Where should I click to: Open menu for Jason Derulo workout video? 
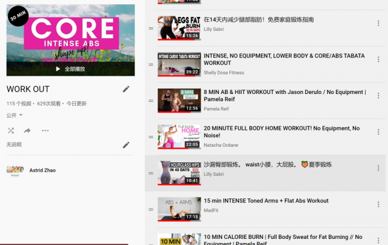click(378, 96)
